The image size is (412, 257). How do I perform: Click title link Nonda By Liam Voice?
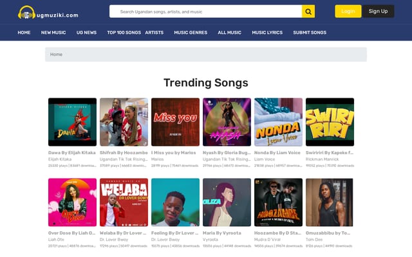pyautogui.click(x=277, y=153)
